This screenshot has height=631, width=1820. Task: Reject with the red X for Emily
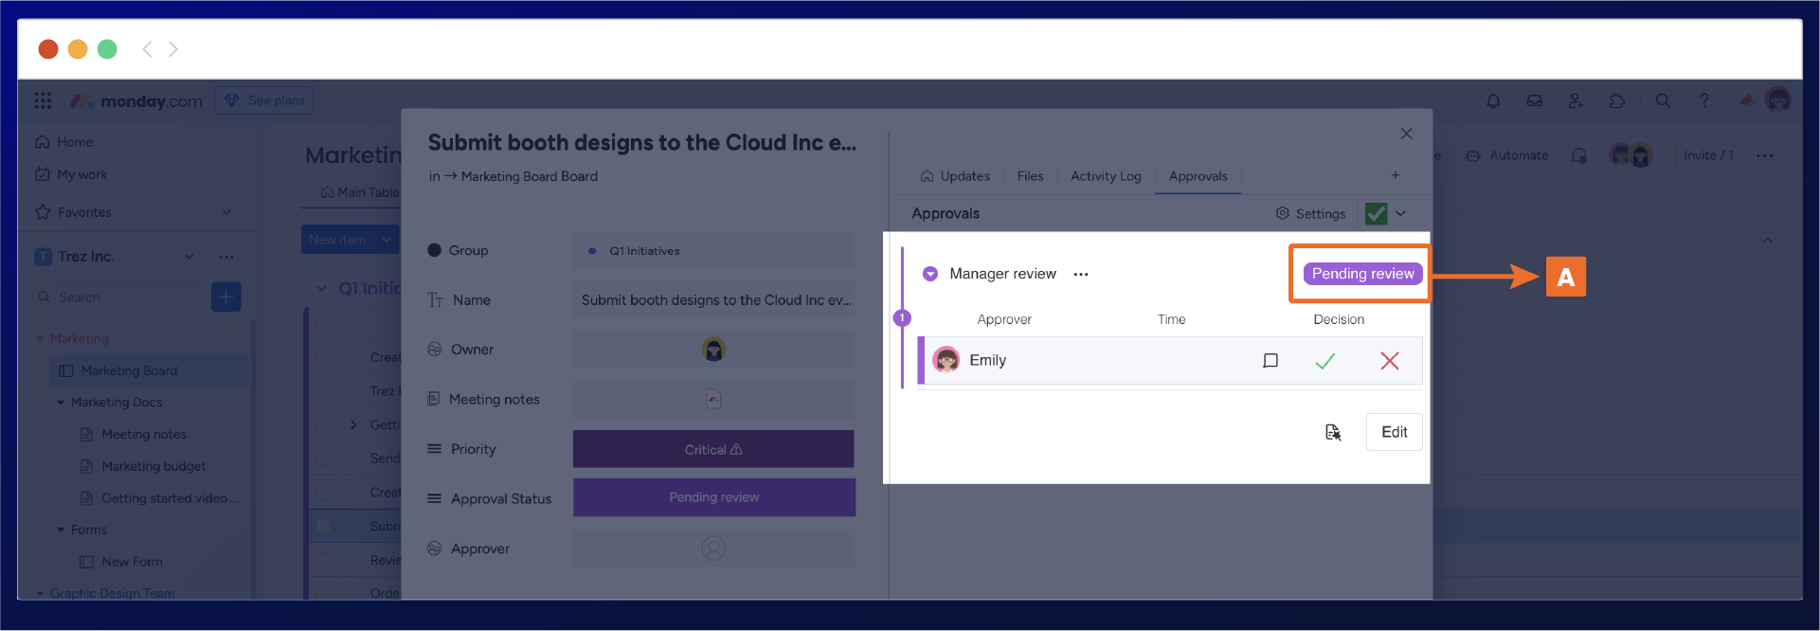(1389, 361)
